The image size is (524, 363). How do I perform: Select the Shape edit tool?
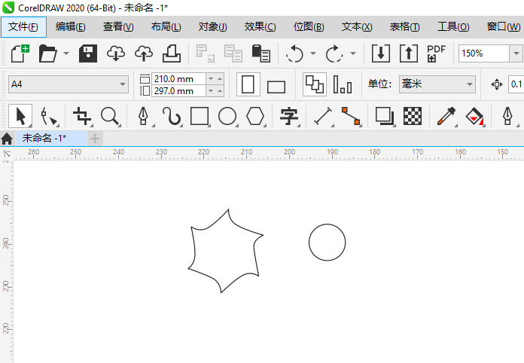coord(48,116)
